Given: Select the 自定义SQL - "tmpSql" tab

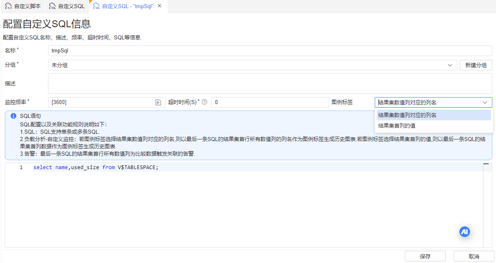Looking at the screenshot, I should pos(127,6).
